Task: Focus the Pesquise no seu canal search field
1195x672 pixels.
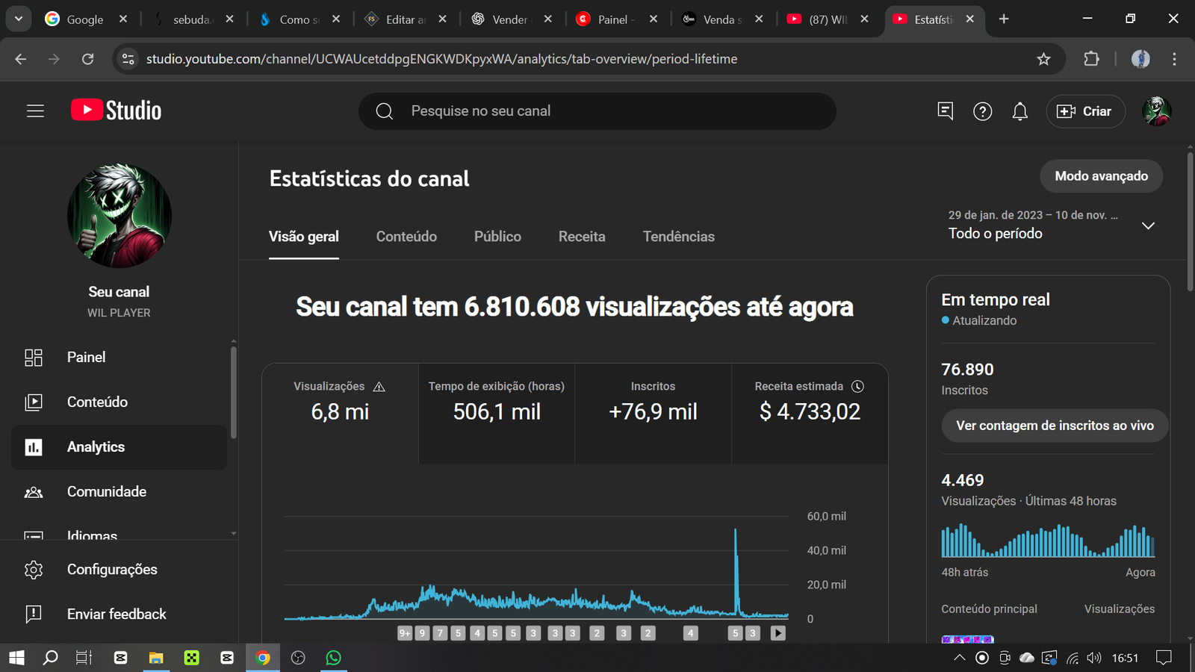Action: (597, 111)
